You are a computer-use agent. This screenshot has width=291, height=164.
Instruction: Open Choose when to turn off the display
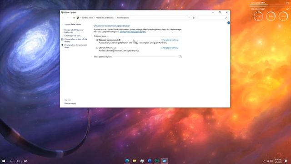[x=75, y=40]
